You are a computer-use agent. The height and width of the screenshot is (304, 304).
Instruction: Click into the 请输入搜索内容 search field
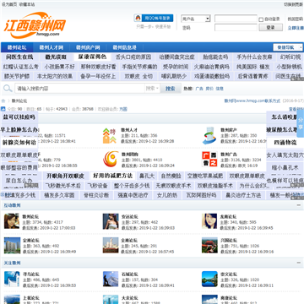tap(79, 89)
